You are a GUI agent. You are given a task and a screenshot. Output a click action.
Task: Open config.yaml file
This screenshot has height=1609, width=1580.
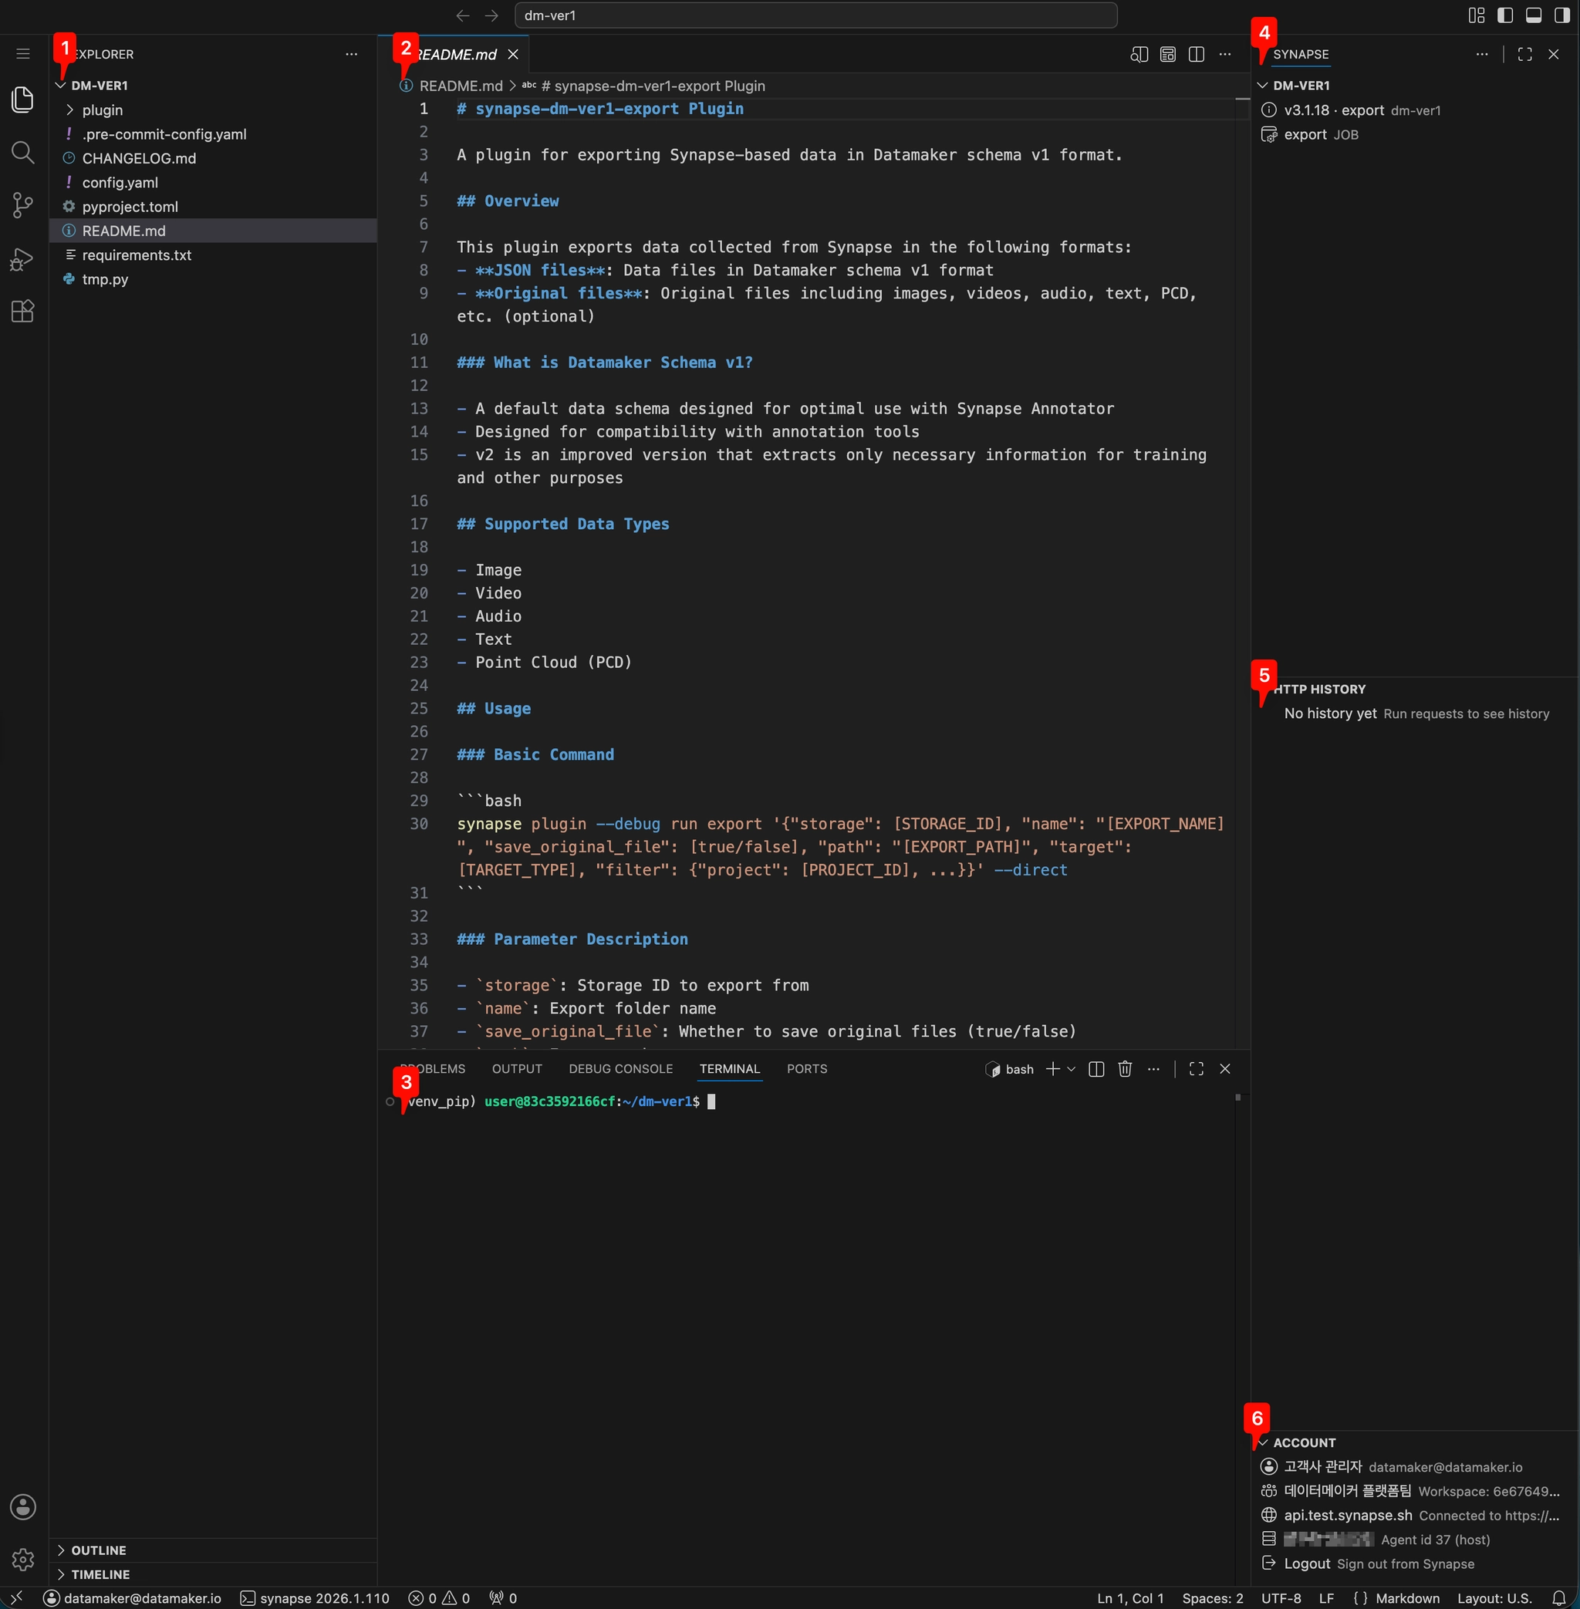[213, 183]
